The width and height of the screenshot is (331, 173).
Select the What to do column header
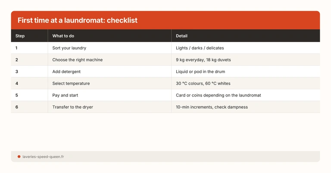(63, 36)
